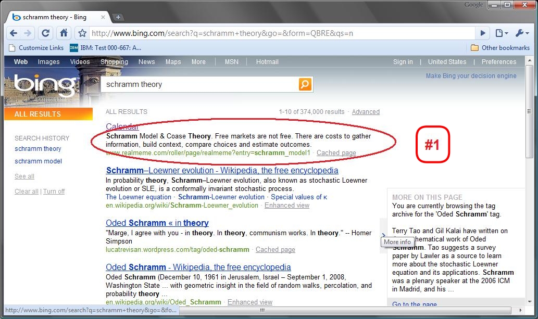Switch to Videos search
The height and width of the screenshot is (319, 538).
click(80, 62)
